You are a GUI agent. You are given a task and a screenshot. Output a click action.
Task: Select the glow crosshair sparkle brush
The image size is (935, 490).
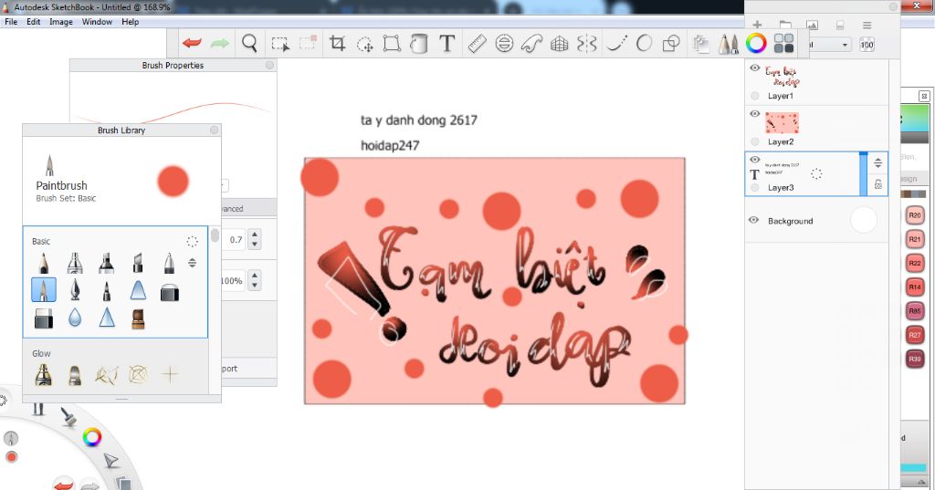[170, 374]
